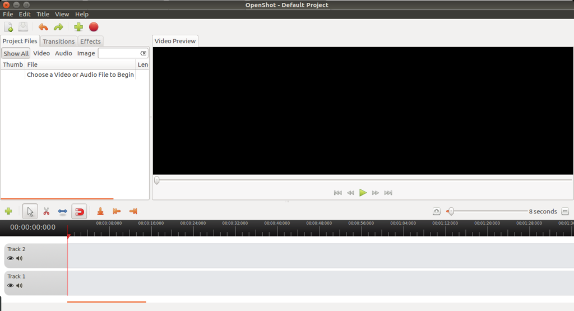The width and height of the screenshot is (574, 311).
Task: Filter project files by Video
Action: pyautogui.click(x=41, y=53)
